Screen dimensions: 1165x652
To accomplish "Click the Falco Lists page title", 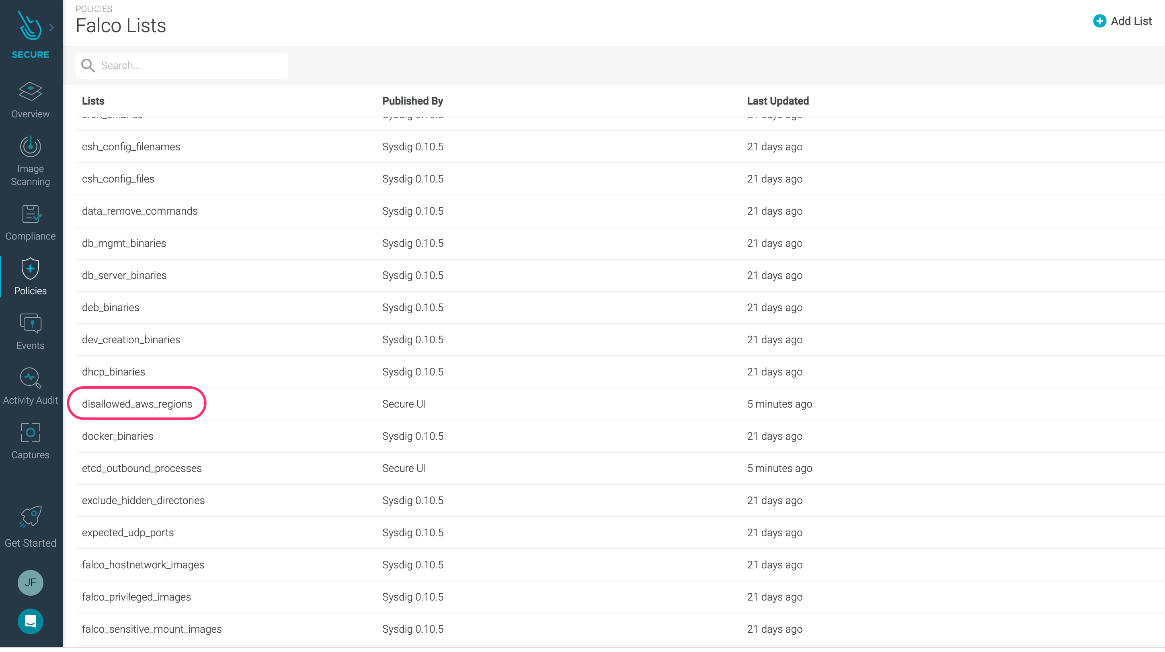I will [121, 26].
